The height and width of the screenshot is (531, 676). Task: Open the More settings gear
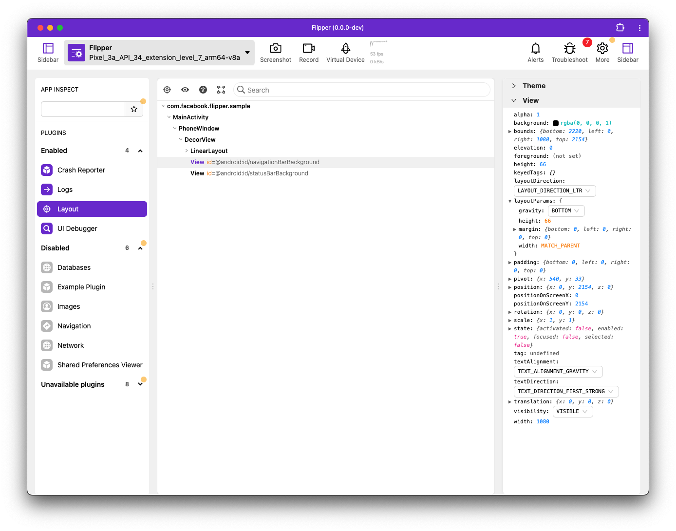(602, 53)
